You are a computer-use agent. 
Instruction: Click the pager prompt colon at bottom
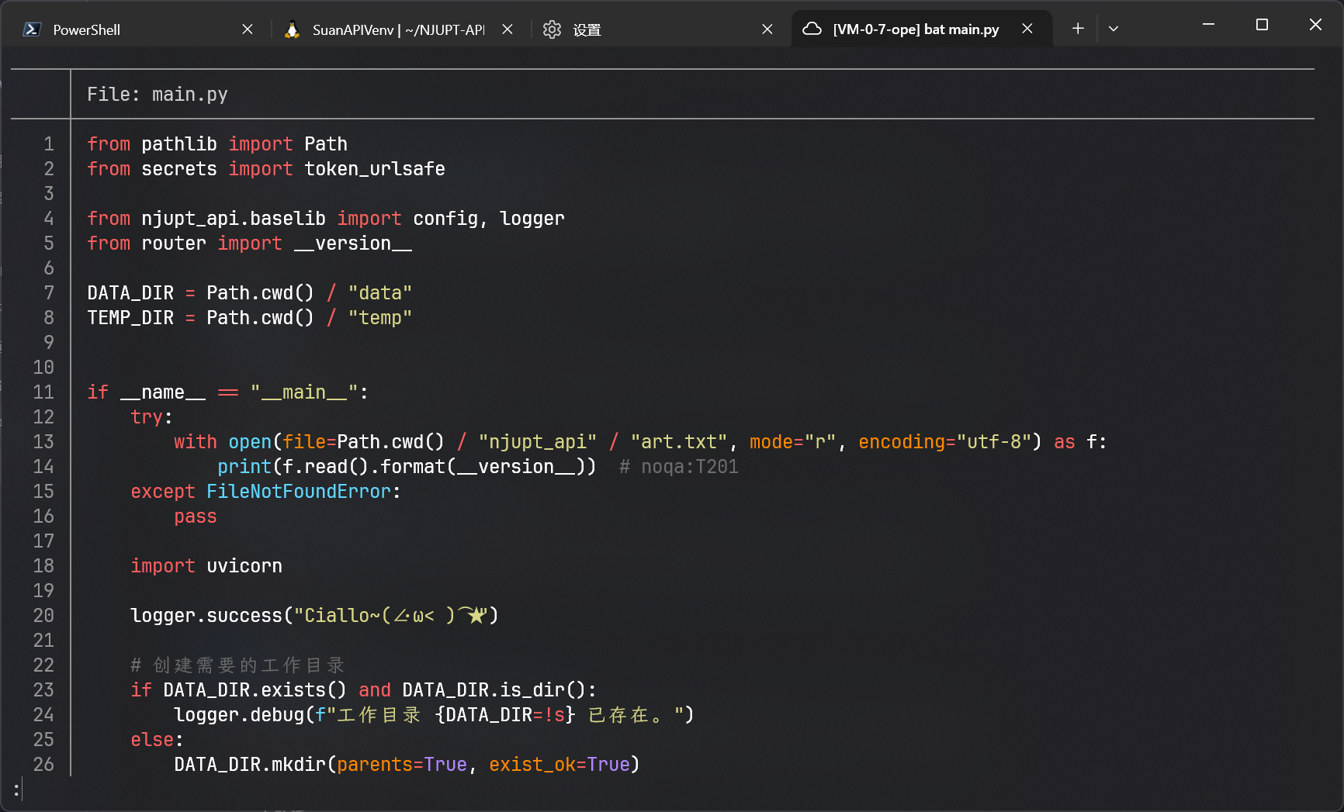pos(16,790)
